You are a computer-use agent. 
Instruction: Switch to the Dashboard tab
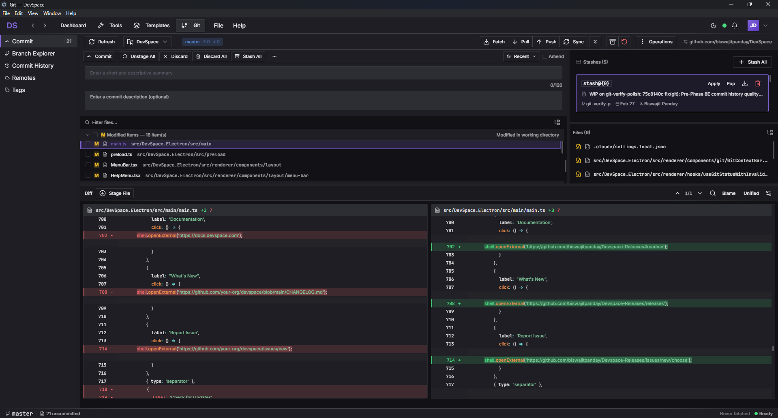(x=73, y=26)
